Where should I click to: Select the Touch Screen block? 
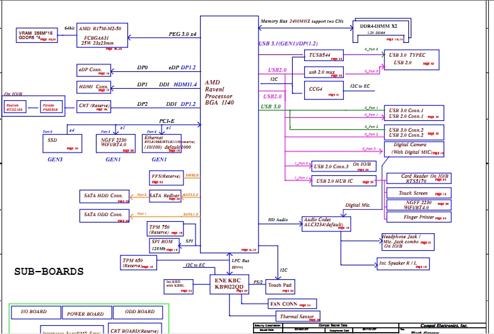tap(419, 193)
